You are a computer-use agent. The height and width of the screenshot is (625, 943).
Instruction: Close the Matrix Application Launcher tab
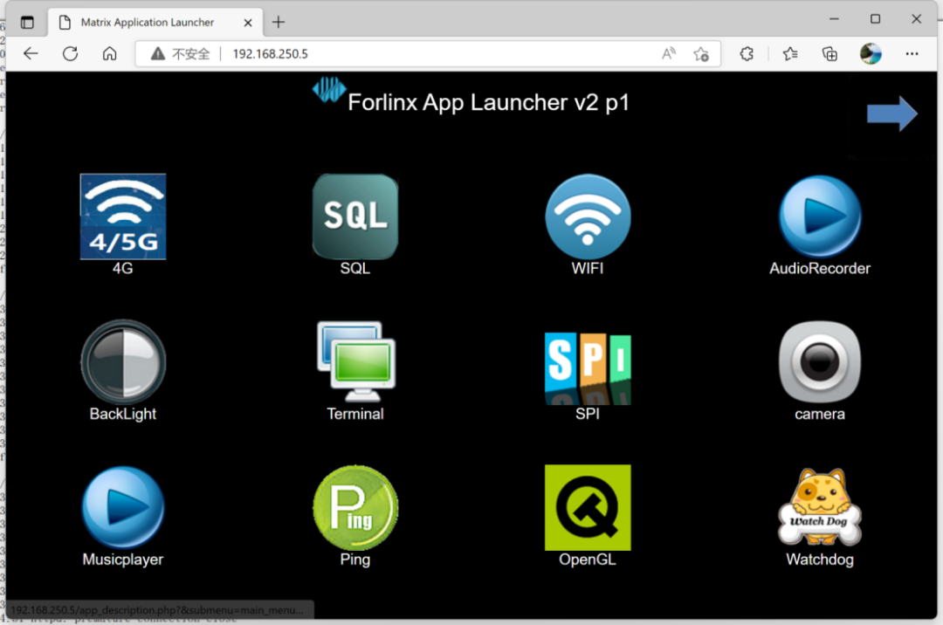point(248,22)
